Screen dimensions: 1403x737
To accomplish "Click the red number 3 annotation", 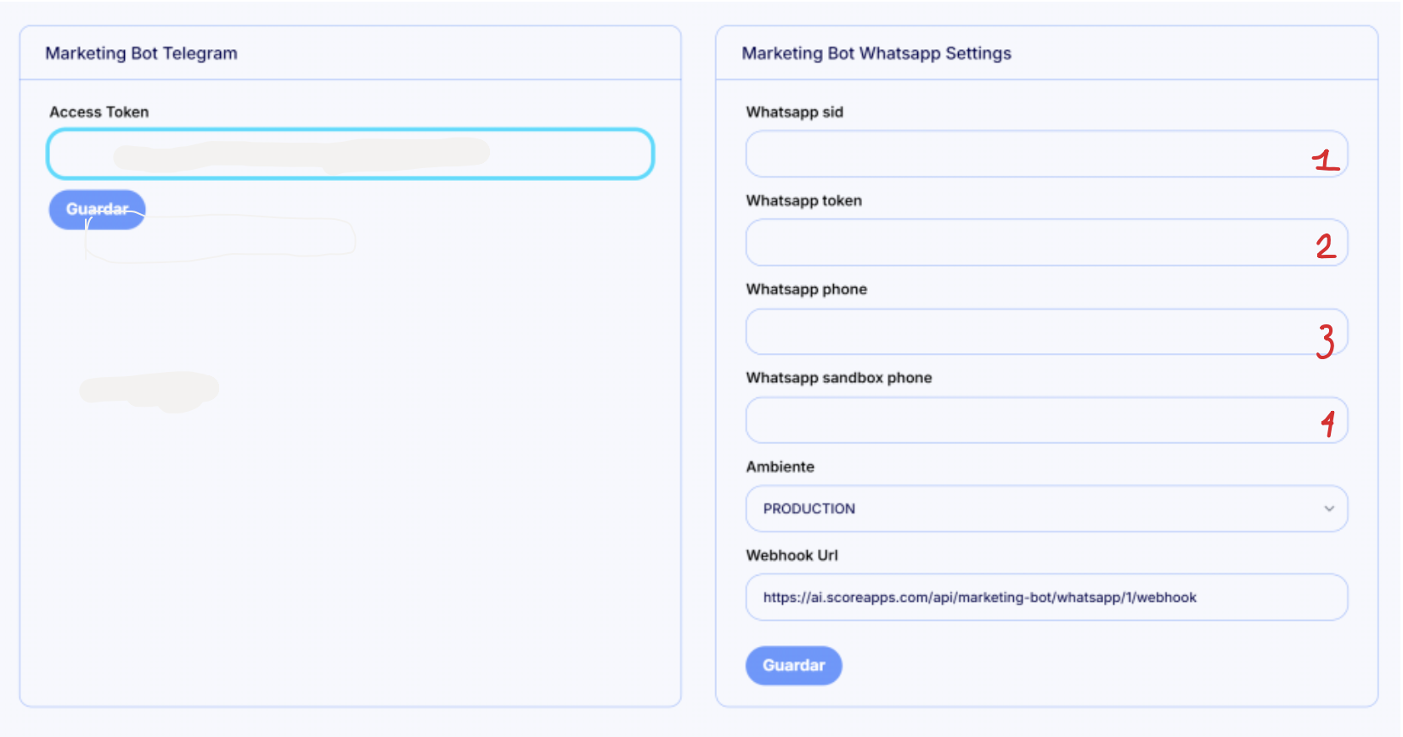I will pyautogui.click(x=1325, y=340).
